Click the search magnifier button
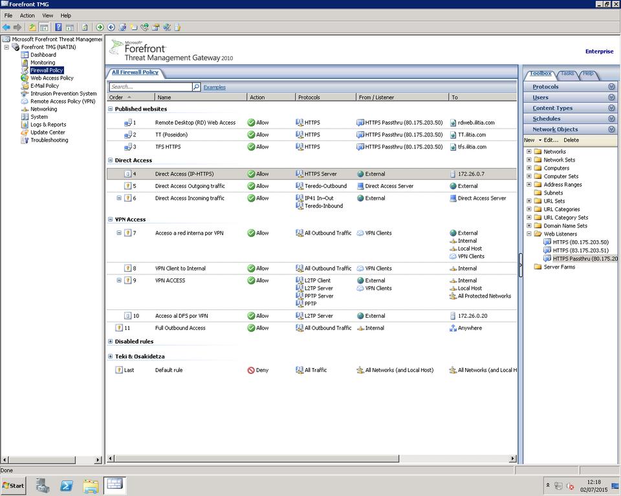The height and width of the screenshot is (496, 621). coord(197,87)
